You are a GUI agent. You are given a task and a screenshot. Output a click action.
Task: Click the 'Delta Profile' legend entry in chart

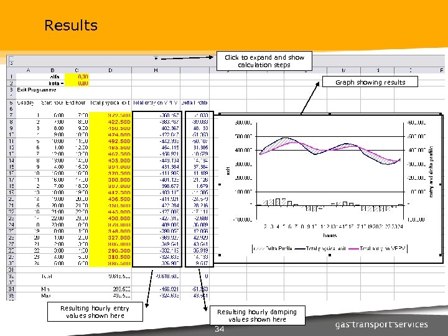[273, 248]
